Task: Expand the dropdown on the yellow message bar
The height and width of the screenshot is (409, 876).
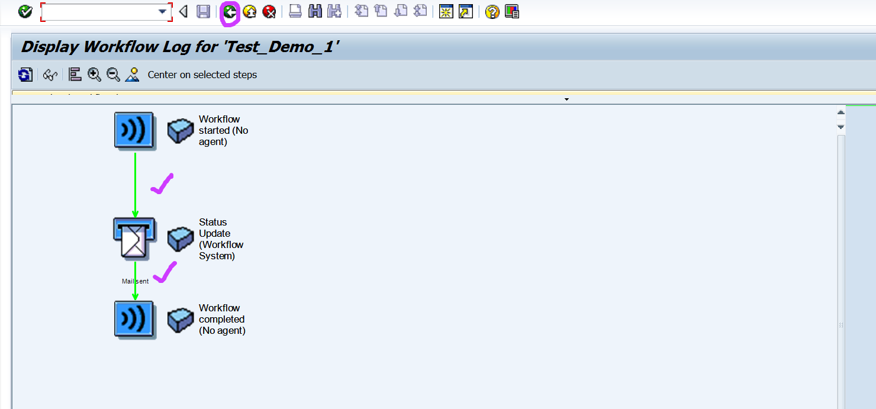Action: pyautogui.click(x=566, y=99)
